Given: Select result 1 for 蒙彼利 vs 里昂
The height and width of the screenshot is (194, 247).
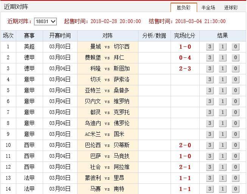Looking at the screenshot, I should (222, 178).
